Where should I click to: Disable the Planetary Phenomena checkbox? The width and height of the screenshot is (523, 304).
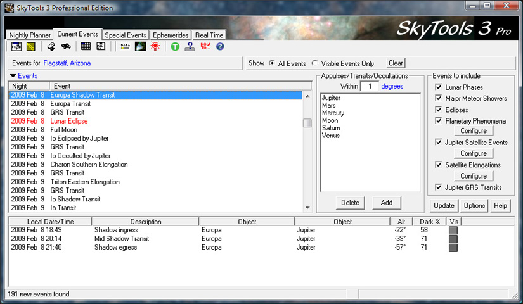pos(439,120)
